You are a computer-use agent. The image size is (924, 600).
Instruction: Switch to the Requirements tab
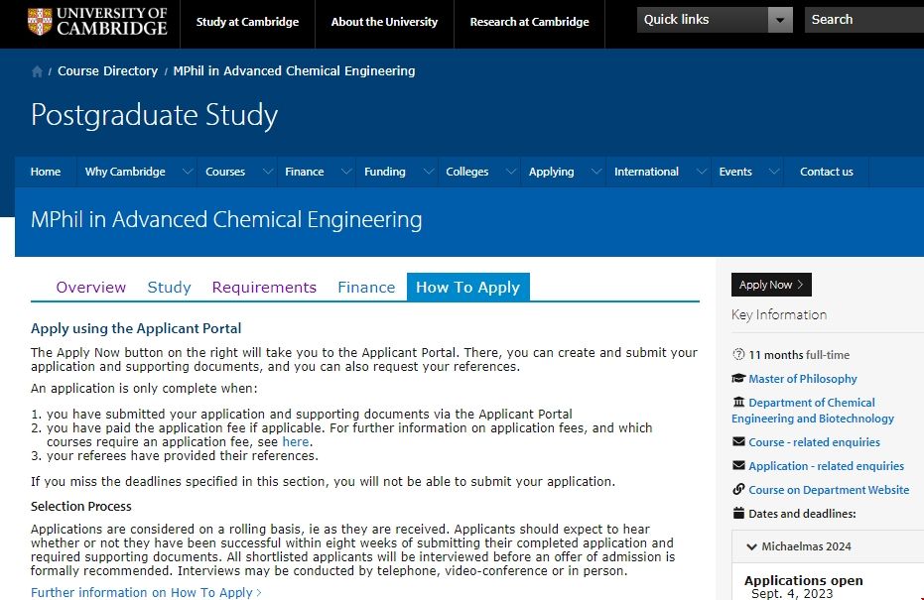coord(264,288)
